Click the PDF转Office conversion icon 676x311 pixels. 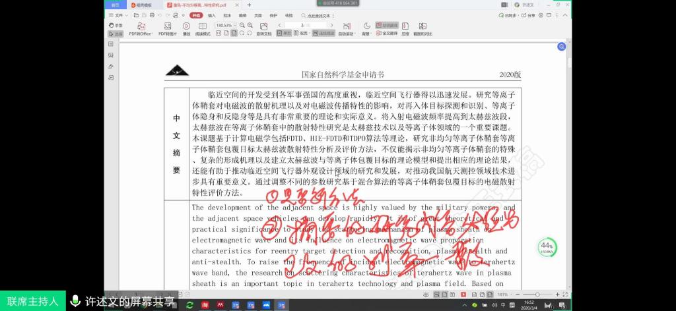pos(141,26)
